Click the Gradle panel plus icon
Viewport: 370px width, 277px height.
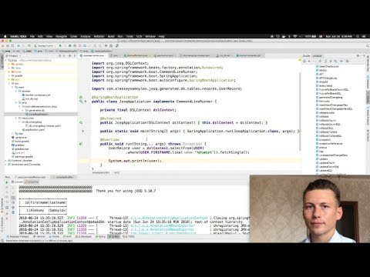click(309, 61)
